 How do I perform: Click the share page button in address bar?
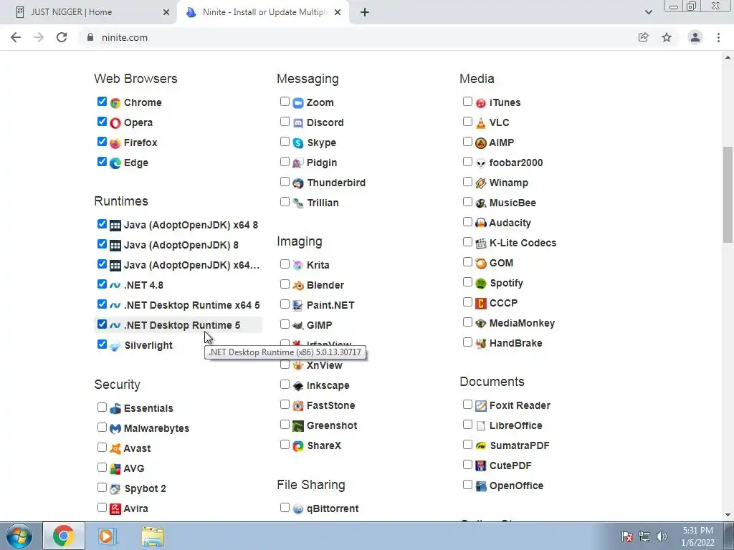pos(644,37)
